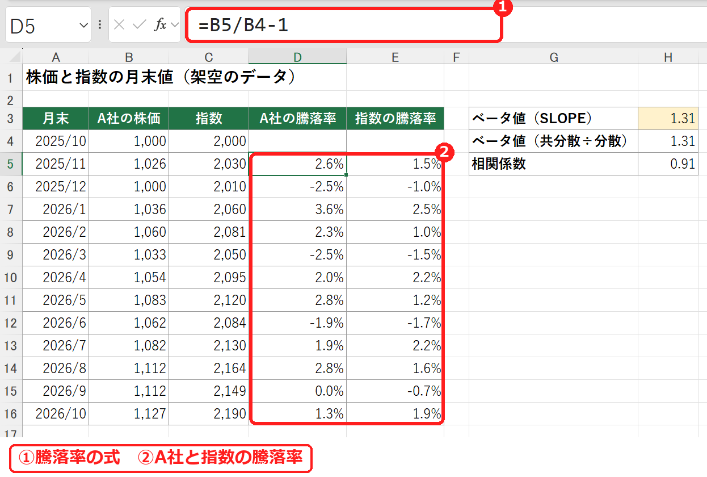Click index return cell -1.0%
Viewport: 707px width, 477px height.
395,187
